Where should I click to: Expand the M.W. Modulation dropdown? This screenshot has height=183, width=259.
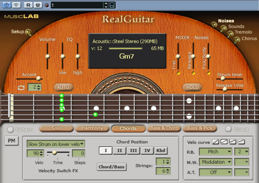pyautogui.click(x=215, y=162)
